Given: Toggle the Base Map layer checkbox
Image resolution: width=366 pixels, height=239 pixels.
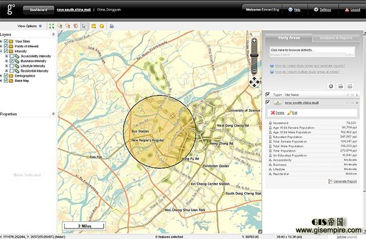Looking at the screenshot, I should tap(6, 81).
